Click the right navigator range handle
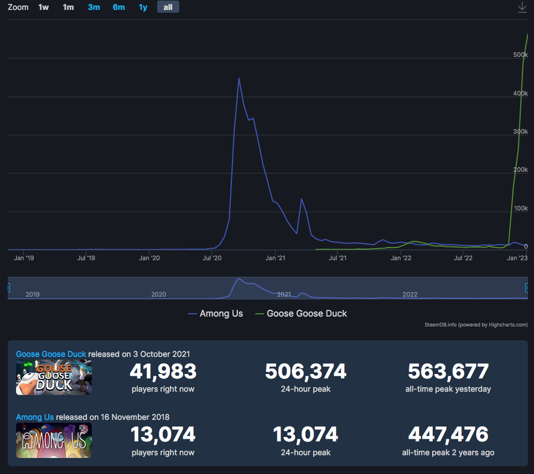Screen dimensions: 534x474 click(526, 288)
